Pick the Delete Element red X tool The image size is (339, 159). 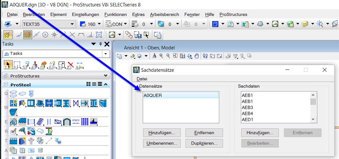(x=70, y=65)
